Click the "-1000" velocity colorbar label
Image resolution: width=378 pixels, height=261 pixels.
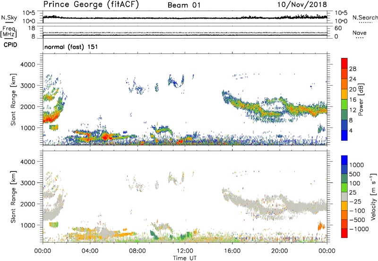pyautogui.click(x=359, y=229)
